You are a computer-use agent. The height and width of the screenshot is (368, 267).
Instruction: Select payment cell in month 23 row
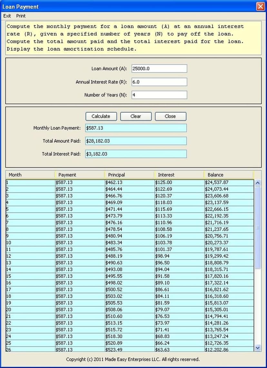tap(80, 330)
